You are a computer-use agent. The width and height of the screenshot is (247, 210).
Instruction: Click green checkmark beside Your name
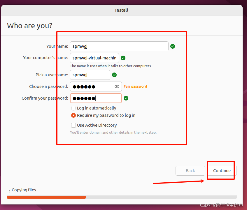click(173, 46)
